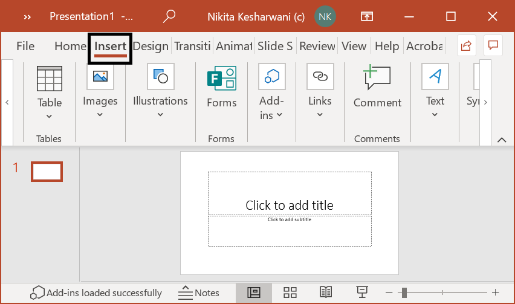The width and height of the screenshot is (515, 304).
Task: Toggle the Notes pane
Action: tap(199, 293)
